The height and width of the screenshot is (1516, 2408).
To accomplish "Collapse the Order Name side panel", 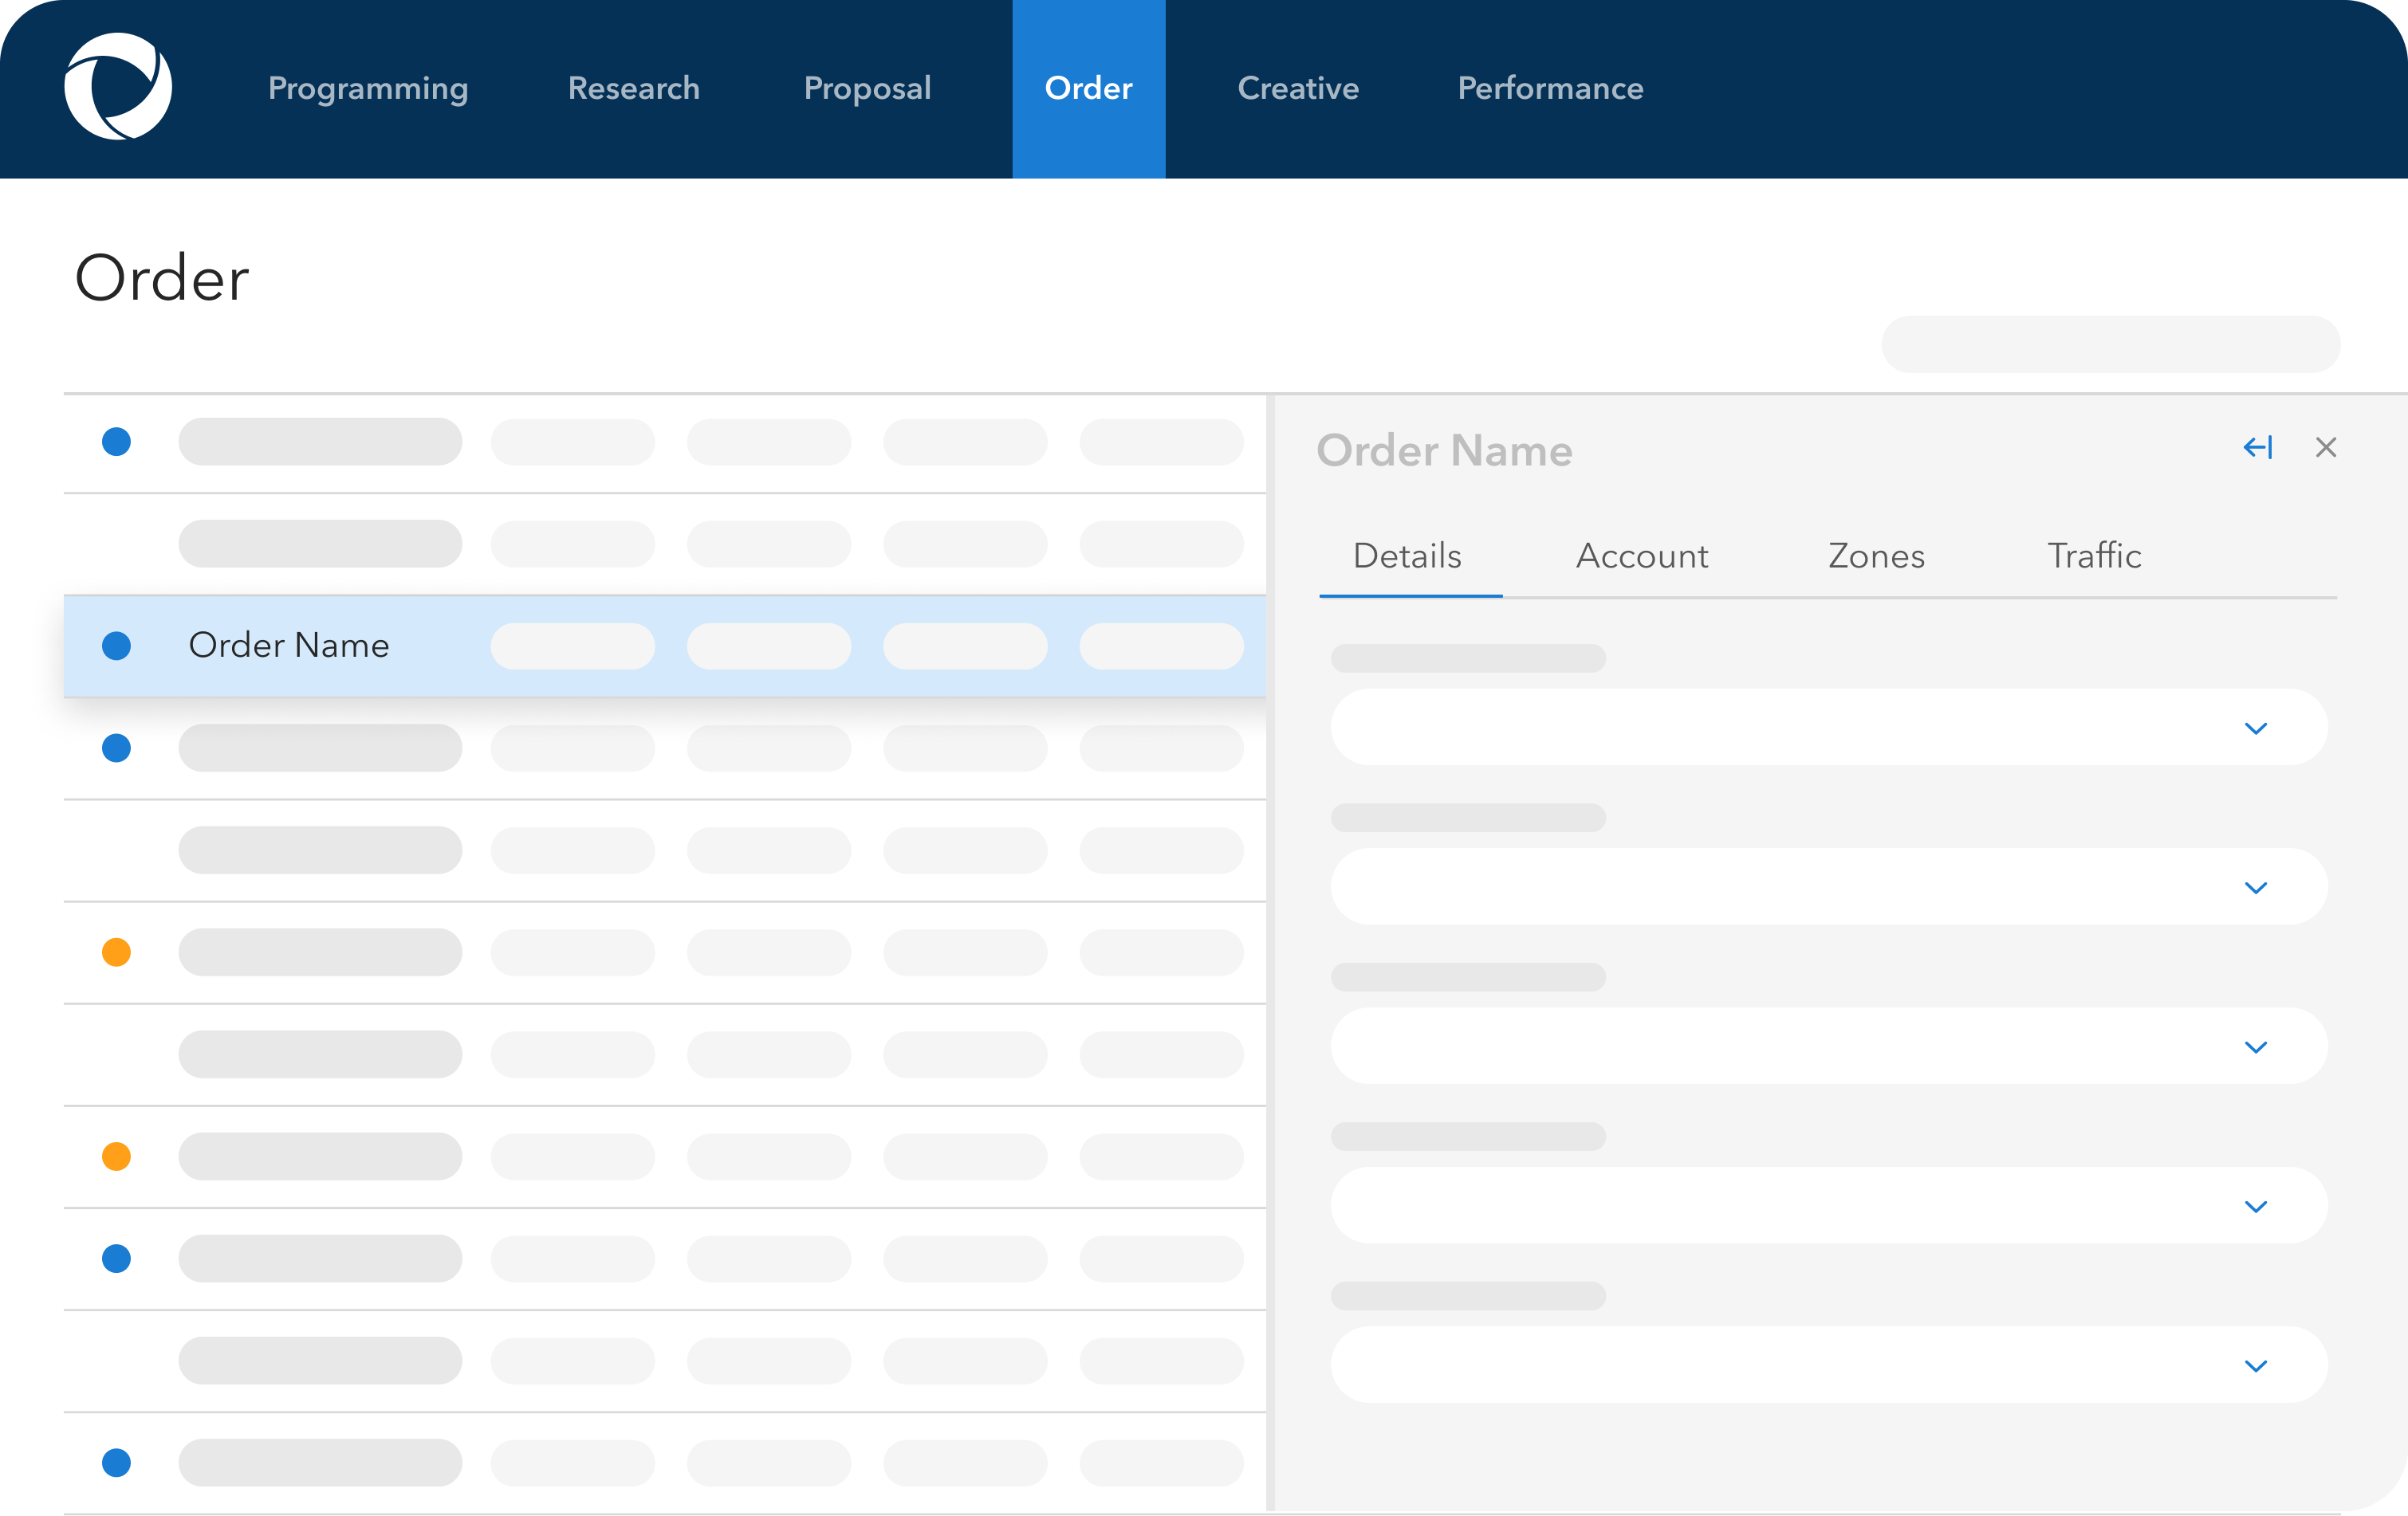I will pos(2258,446).
